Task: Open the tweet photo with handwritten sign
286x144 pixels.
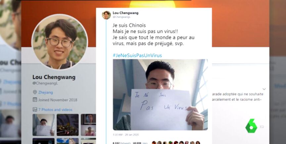Action: 160,95
